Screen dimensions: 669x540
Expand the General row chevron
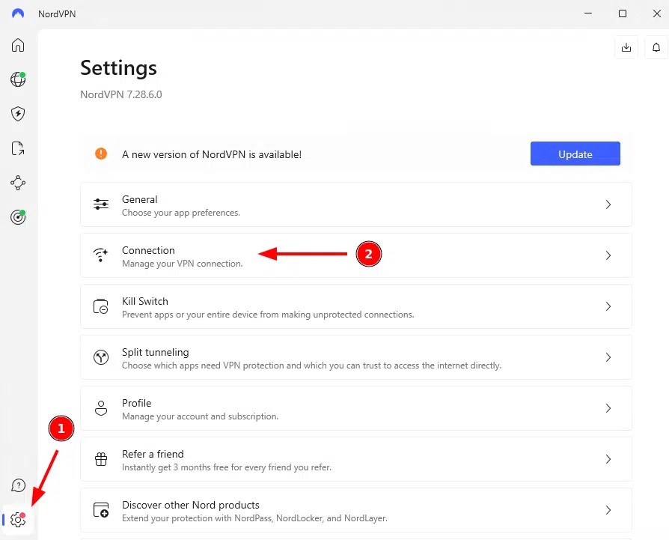[x=608, y=204]
